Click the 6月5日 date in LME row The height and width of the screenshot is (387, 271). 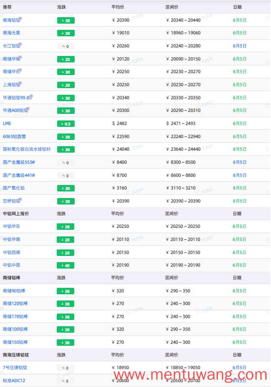pyautogui.click(x=240, y=123)
